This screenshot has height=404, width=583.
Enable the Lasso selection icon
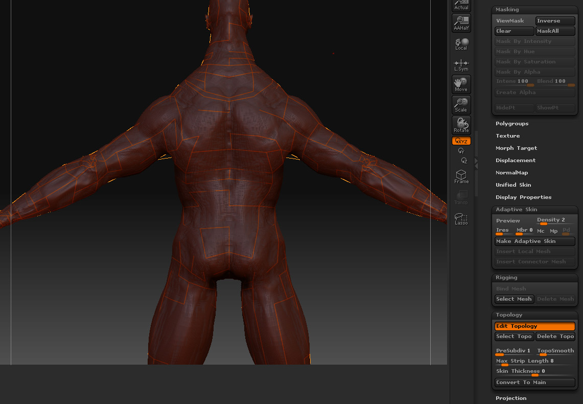(x=461, y=219)
